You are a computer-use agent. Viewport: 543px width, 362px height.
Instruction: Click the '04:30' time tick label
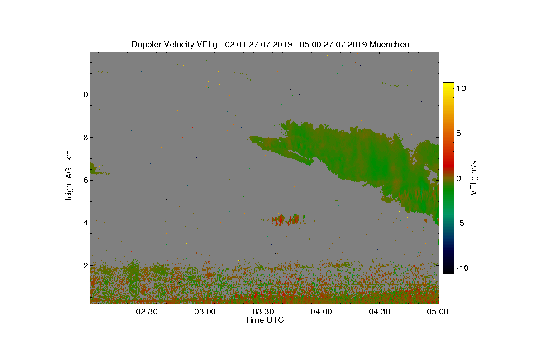coord(380,311)
